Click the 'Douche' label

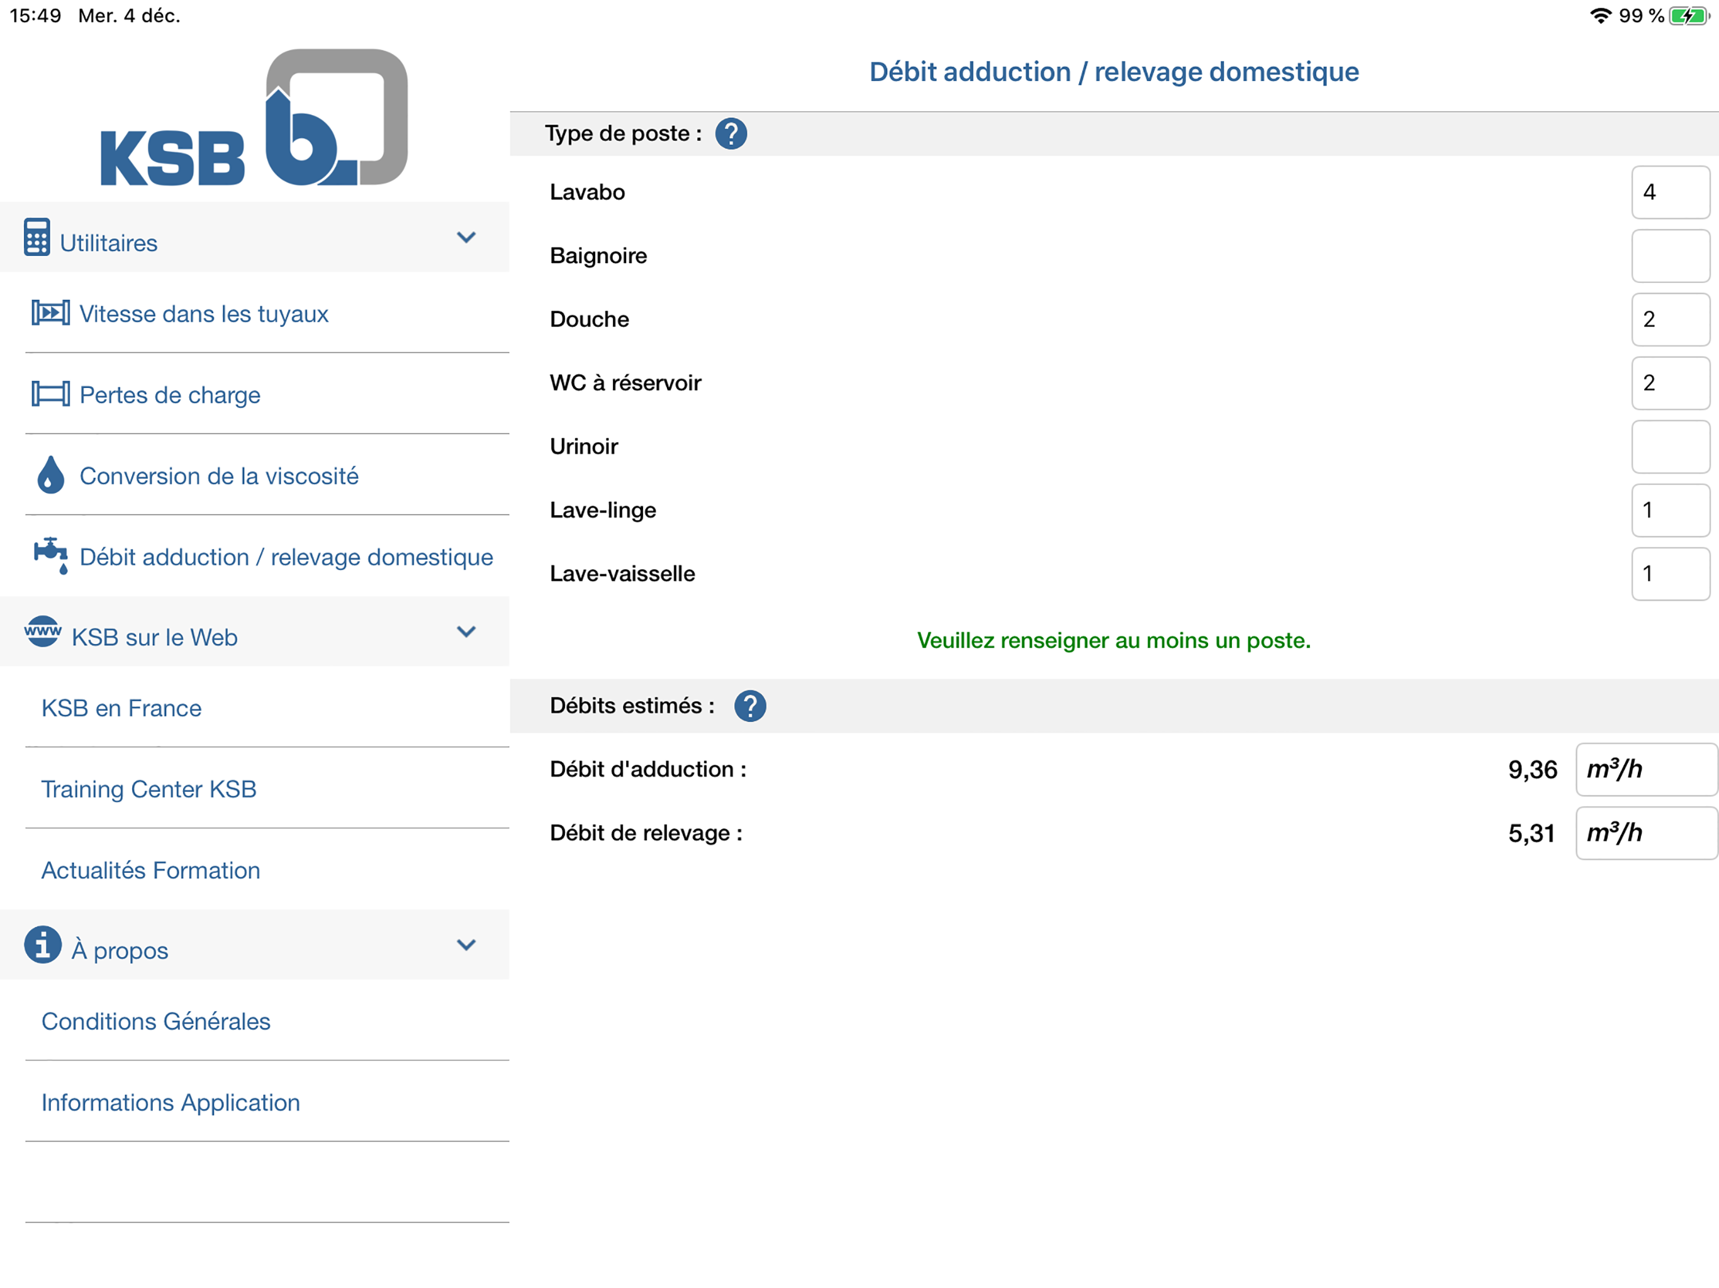click(589, 319)
